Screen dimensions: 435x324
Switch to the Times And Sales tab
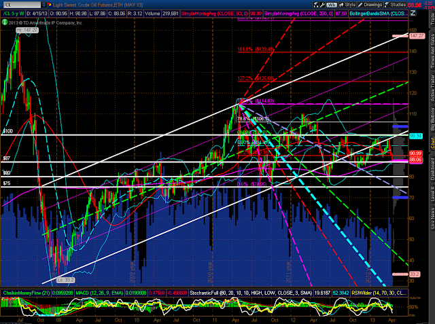coord(432,51)
